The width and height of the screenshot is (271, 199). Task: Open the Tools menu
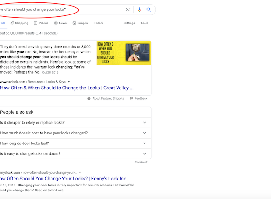click(144, 23)
